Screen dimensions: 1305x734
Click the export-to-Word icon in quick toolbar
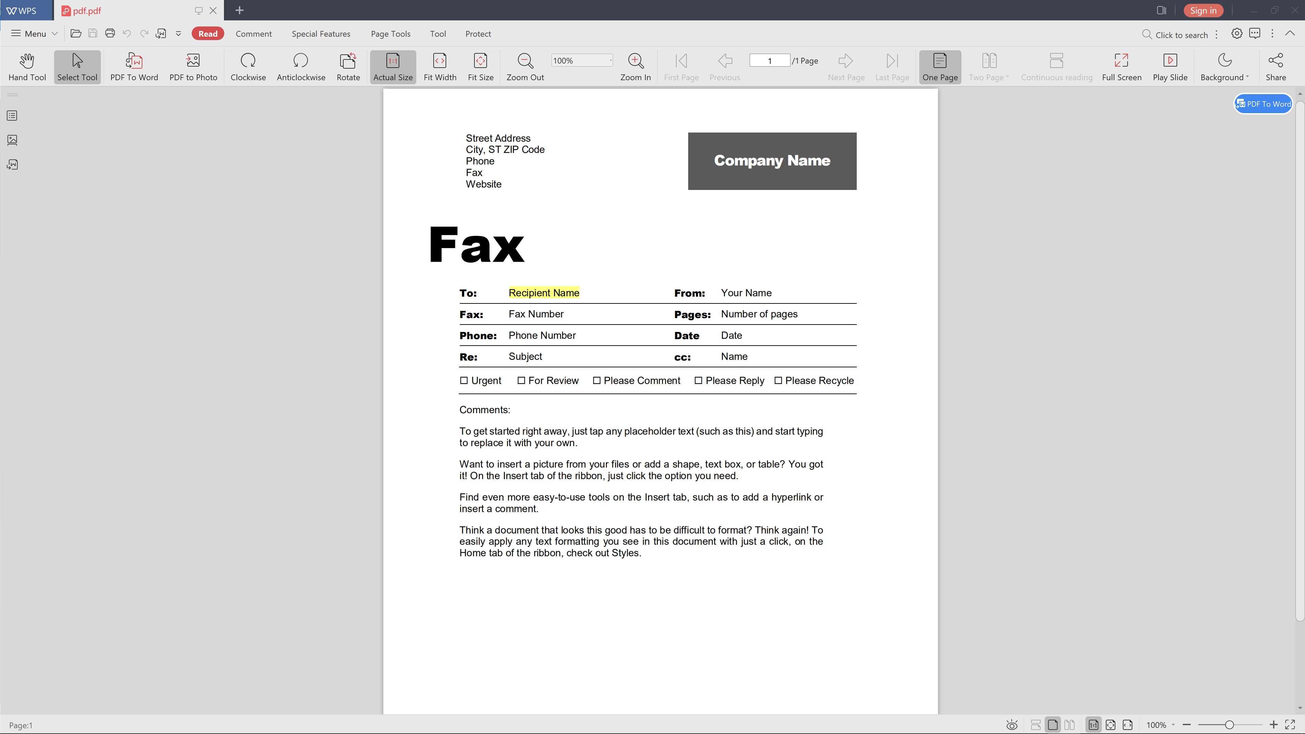(161, 33)
